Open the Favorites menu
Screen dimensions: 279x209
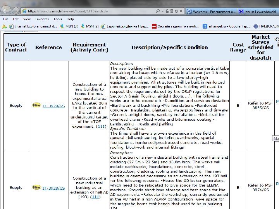pos(42,19)
